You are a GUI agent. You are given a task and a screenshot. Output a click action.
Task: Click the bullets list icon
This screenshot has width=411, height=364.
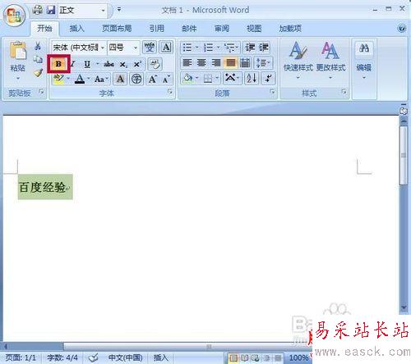[187, 48]
